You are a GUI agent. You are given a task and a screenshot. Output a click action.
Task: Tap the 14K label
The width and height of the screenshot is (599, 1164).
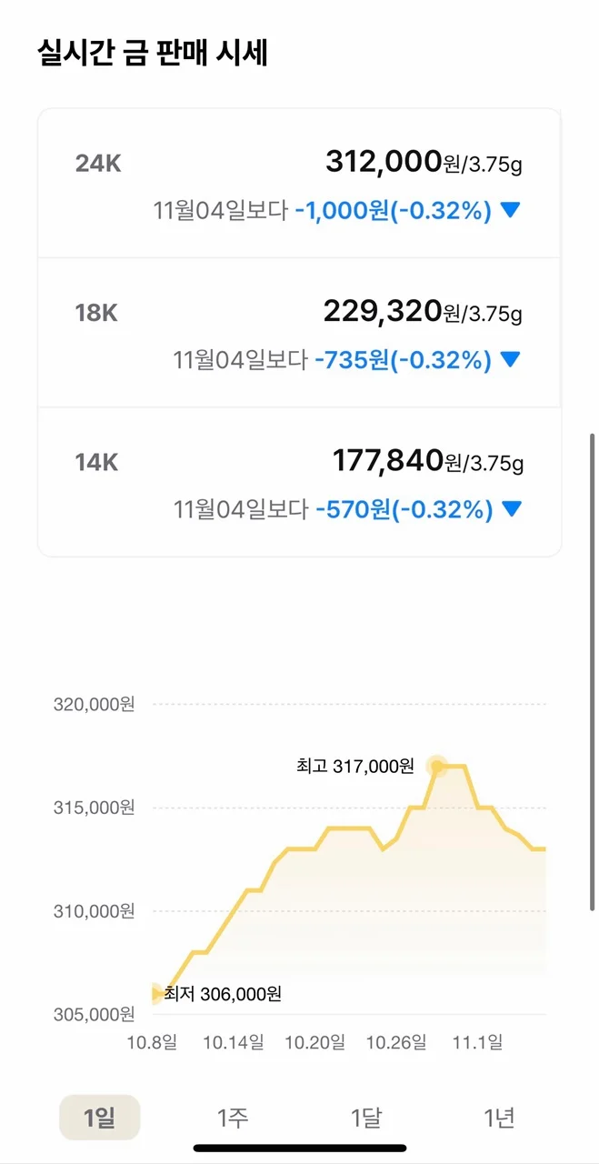pos(97,462)
